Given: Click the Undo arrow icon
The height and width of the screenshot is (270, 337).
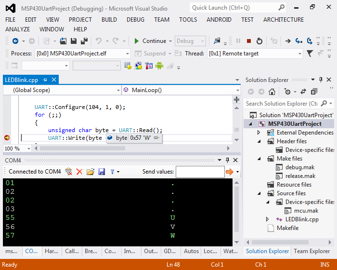Looking at the screenshot, I should 98,41.
